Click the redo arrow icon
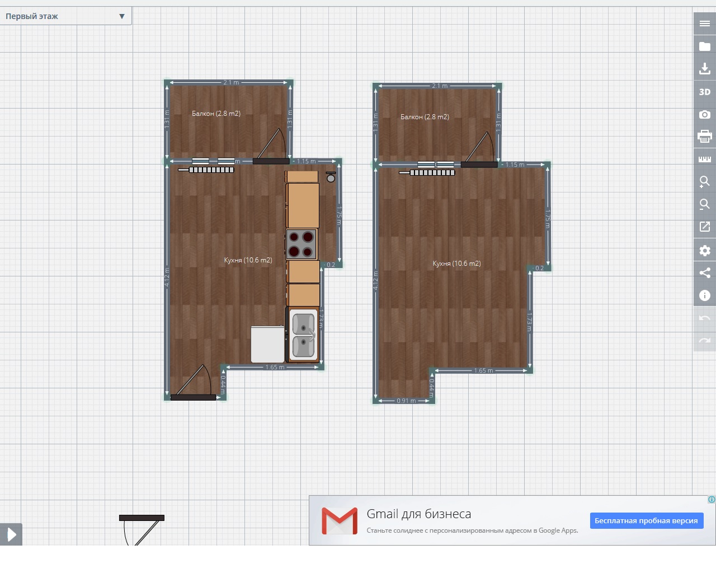The image size is (716, 573). pyautogui.click(x=705, y=340)
